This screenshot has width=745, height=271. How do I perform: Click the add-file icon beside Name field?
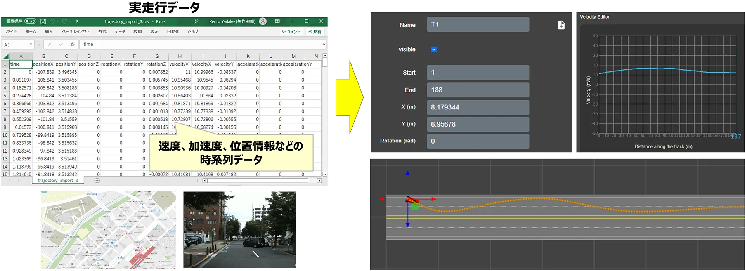tap(561, 25)
